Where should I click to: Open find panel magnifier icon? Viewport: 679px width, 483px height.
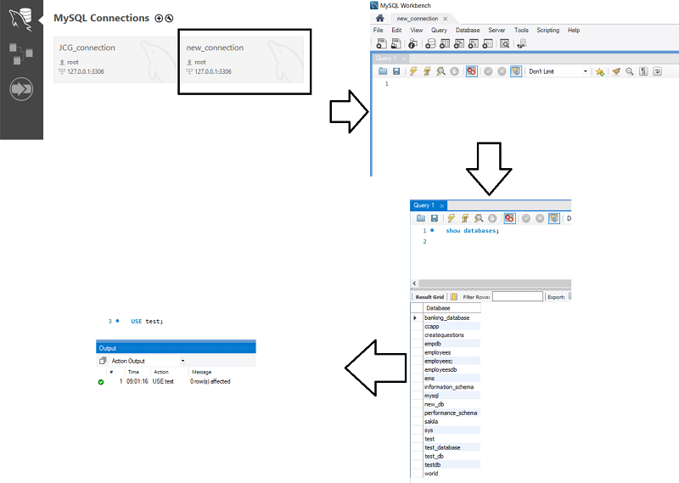click(x=630, y=71)
